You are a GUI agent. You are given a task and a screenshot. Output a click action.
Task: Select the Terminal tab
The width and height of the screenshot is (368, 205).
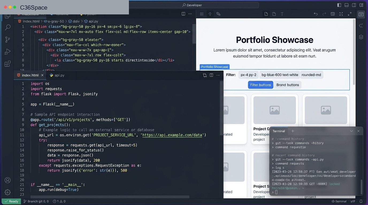tap(279, 131)
